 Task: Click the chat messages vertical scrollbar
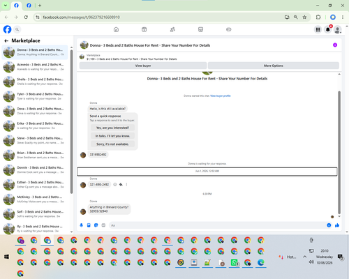click(x=339, y=152)
